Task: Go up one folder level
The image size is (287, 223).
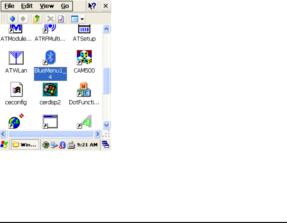Action: coord(37,19)
